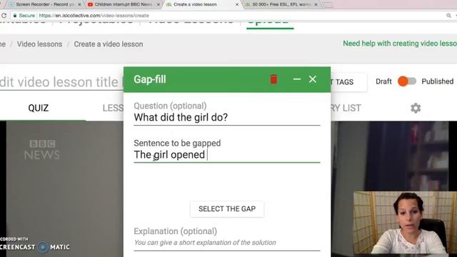Open video lesson settings gear
This screenshot has width=457, height=257.
[x=416, y=108]
